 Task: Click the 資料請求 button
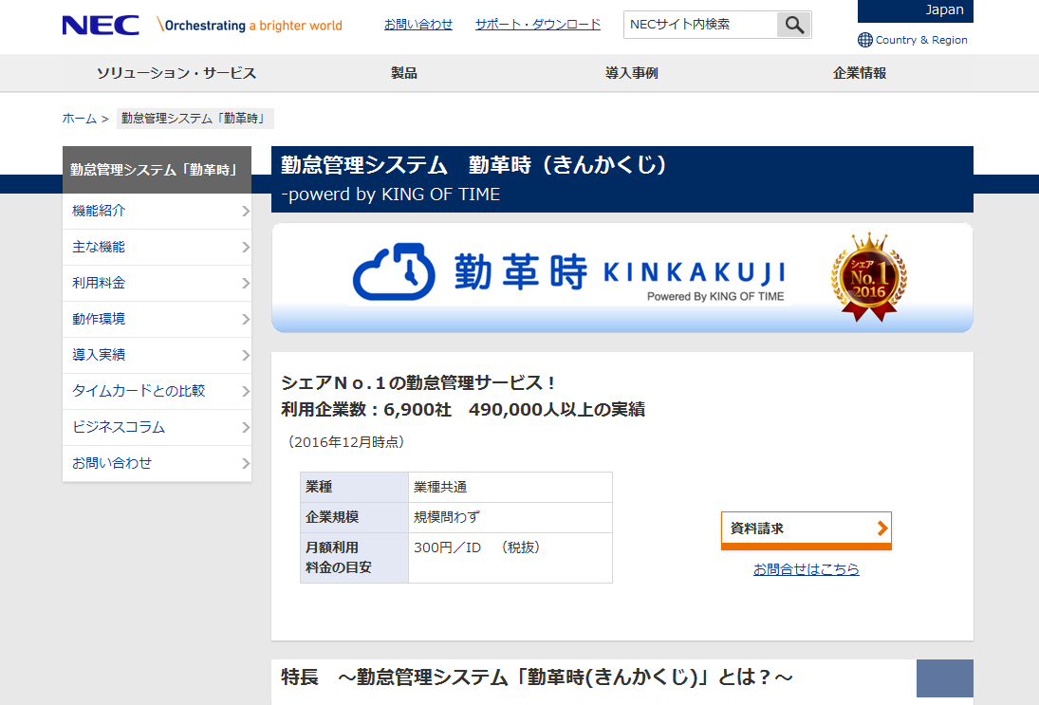click(x=807, y=530)
